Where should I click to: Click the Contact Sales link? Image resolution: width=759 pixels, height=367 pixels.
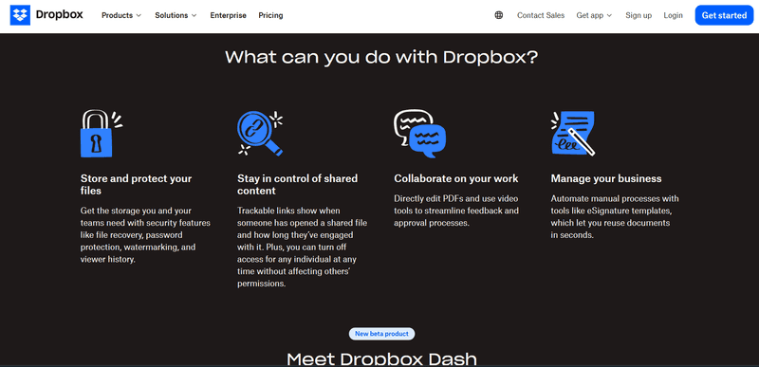pyautogui.click(x=541, y=15)
